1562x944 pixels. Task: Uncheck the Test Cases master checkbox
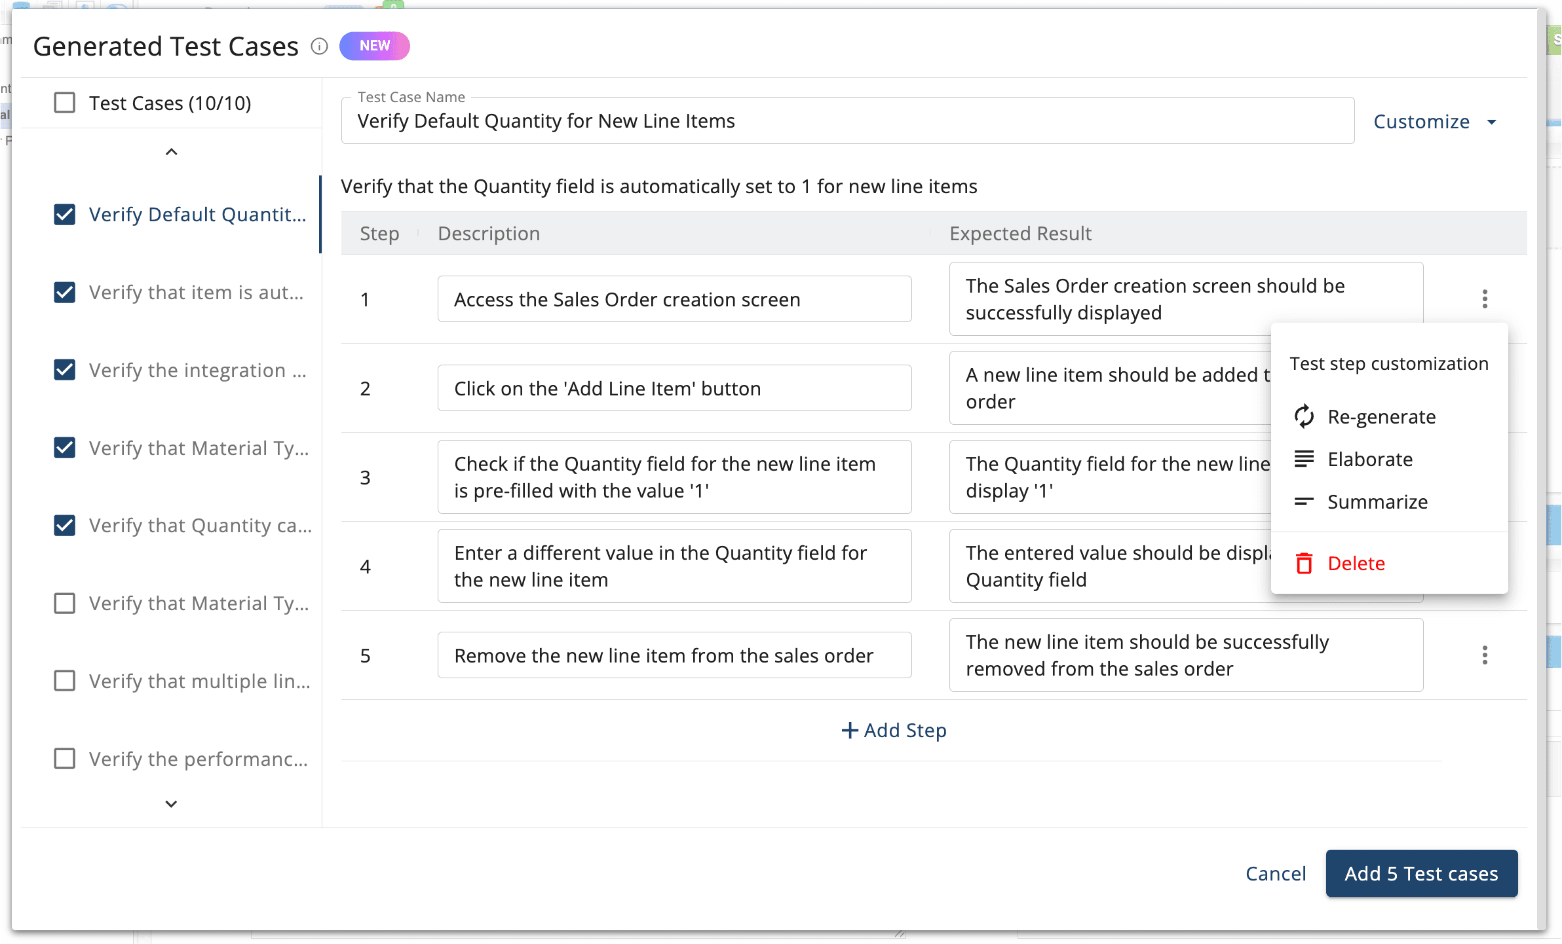(64, 102)
